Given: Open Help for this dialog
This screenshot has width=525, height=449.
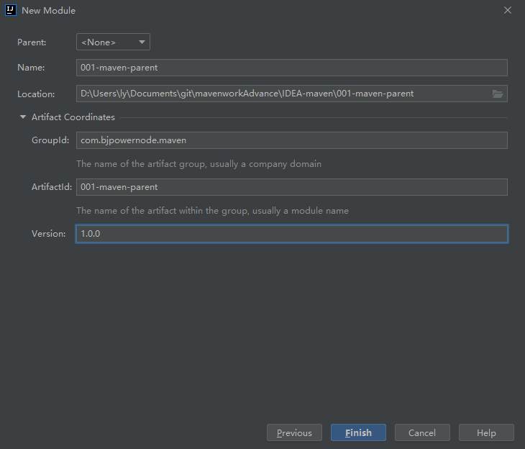Looking at the screenshot, I should pos(486,432).
